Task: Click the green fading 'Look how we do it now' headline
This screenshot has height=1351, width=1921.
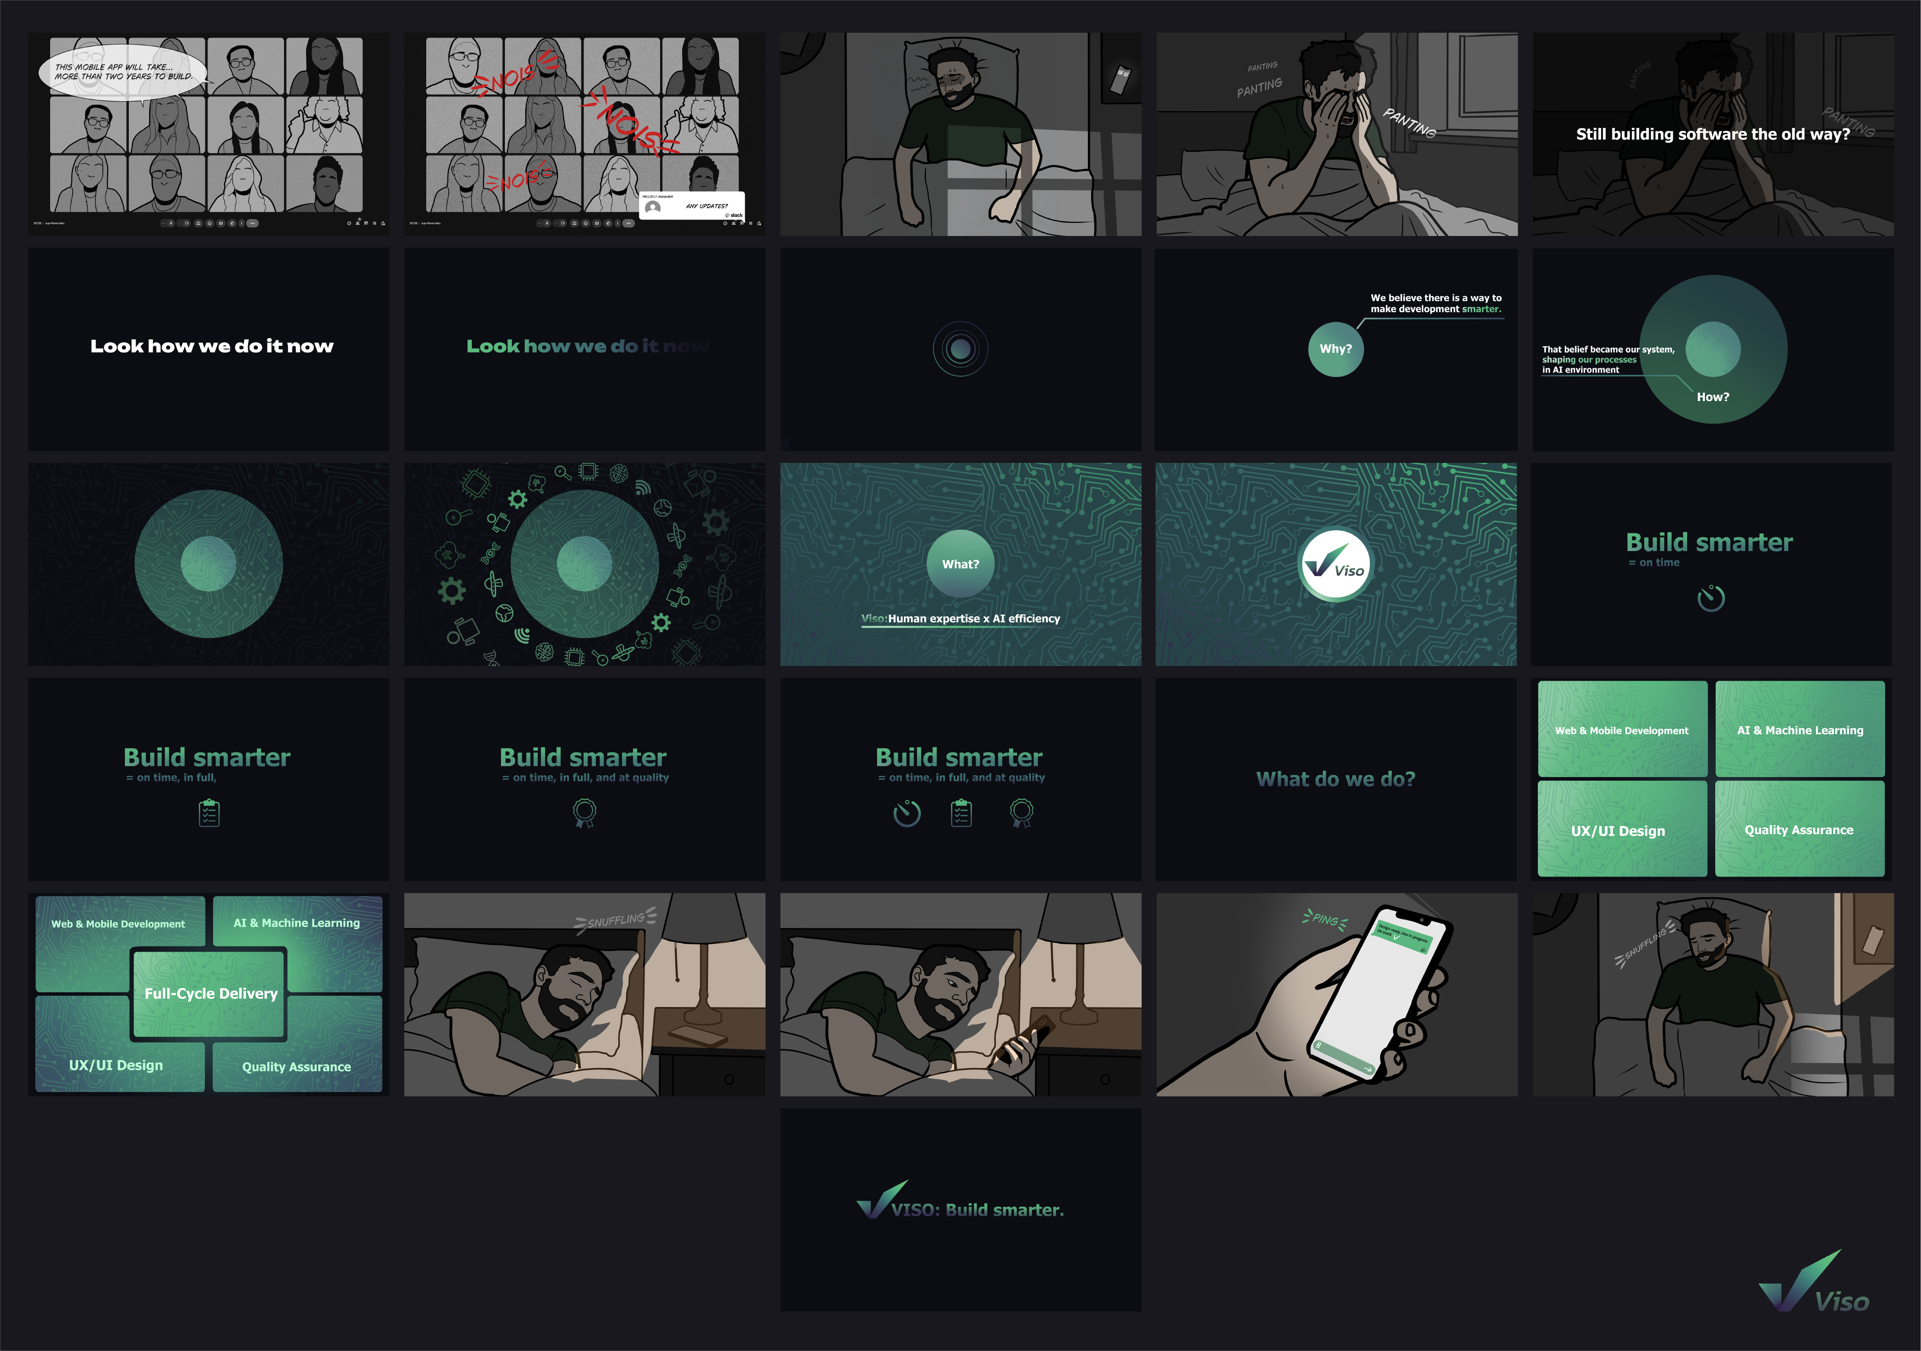Action: [587, 346]
